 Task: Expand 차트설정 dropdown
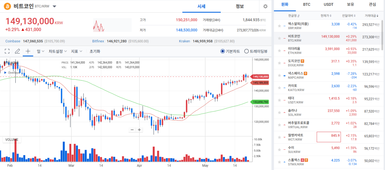click(58, 51)
